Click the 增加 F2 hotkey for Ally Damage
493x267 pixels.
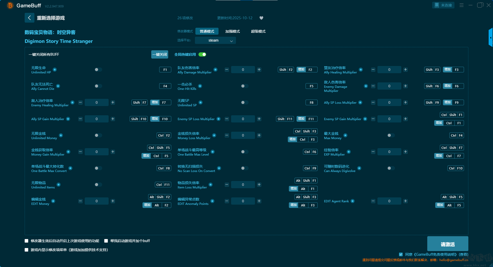click(x=307, y=70)
